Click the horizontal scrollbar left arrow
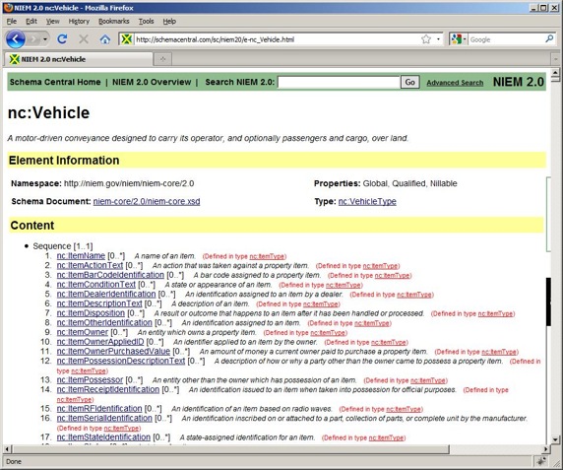Image resolution: width=563 pixels, height=470 pixels. tap(7, 448)
